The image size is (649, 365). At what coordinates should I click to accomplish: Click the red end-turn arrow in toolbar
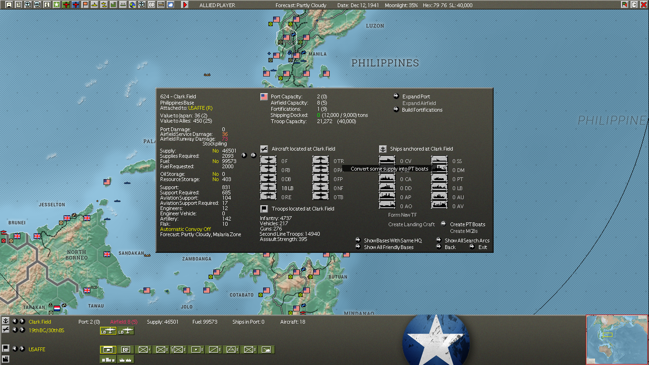[185, 5]
